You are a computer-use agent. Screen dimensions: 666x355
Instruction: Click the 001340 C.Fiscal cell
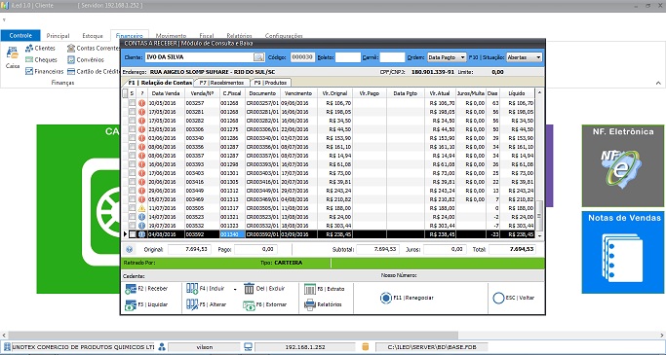coord(232,234)
